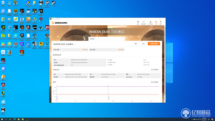Expand the 功能测试 dropdown selector

click(107, 39)
